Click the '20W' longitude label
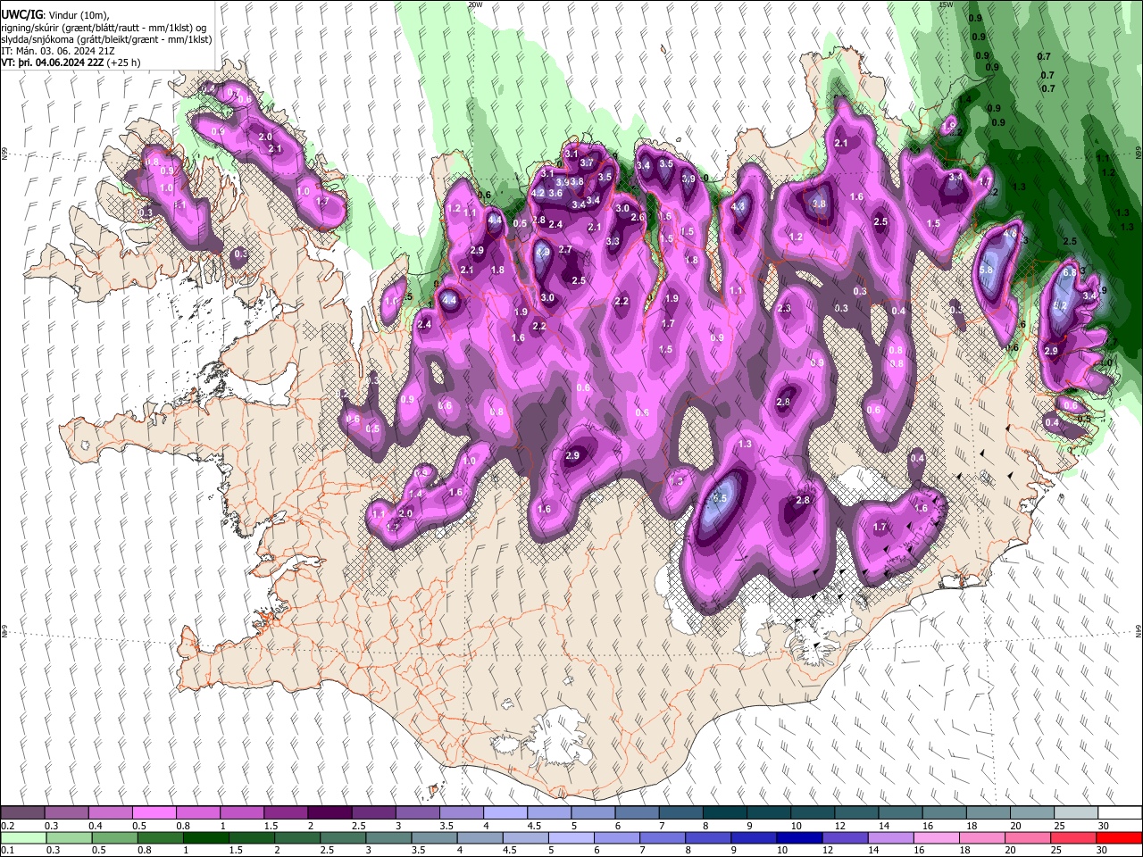 [476, 4]
